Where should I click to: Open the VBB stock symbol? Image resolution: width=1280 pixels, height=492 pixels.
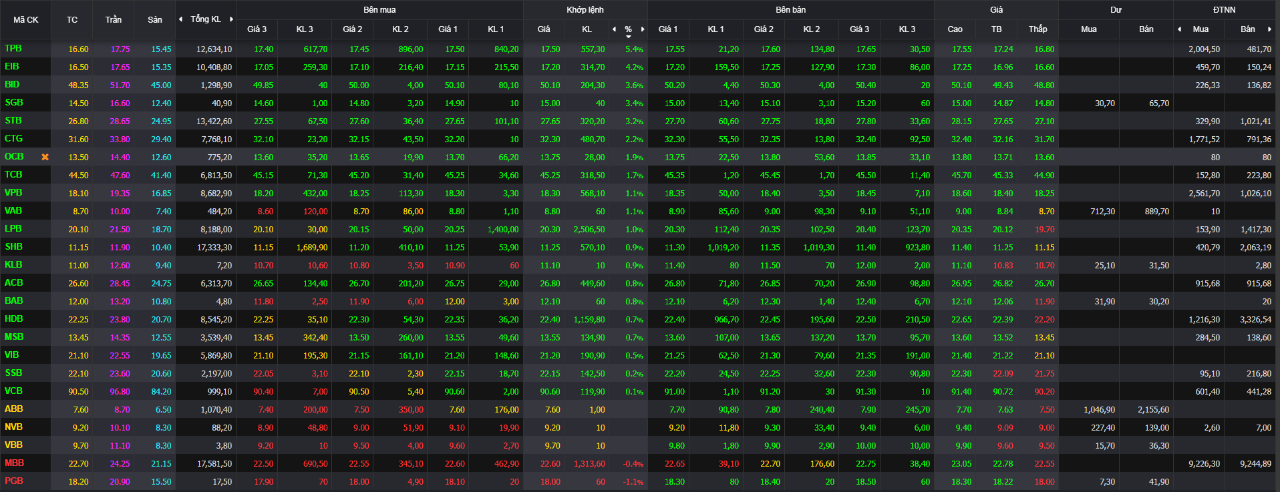coord(13,445)
